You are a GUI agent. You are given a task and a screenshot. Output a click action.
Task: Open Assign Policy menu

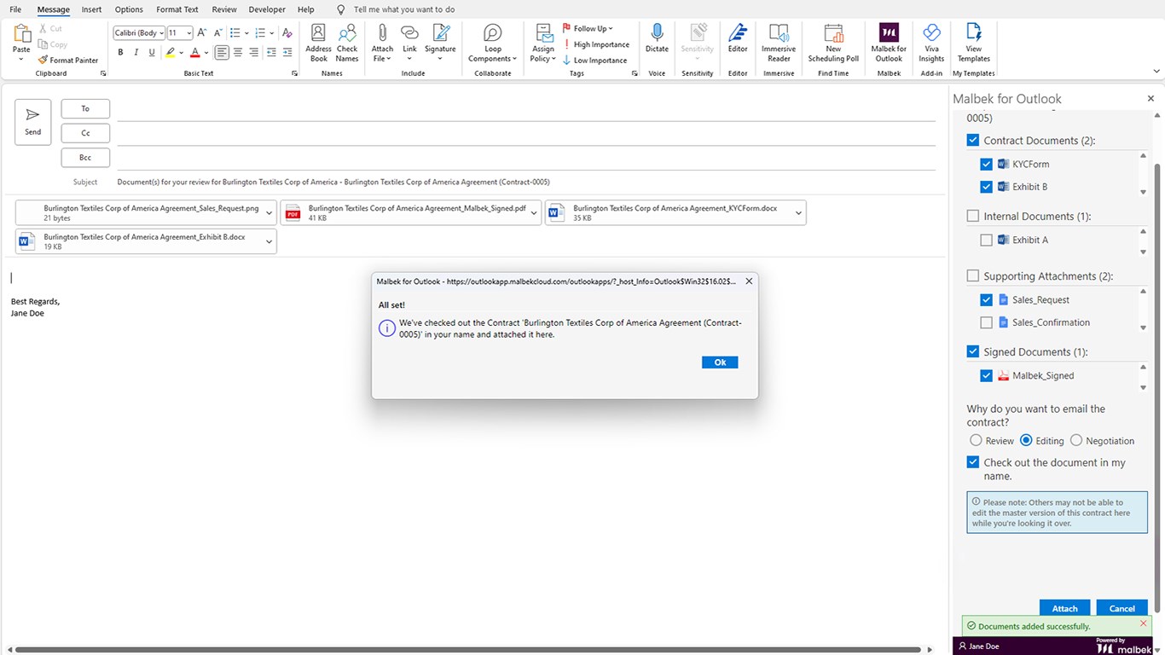point(543,43)
